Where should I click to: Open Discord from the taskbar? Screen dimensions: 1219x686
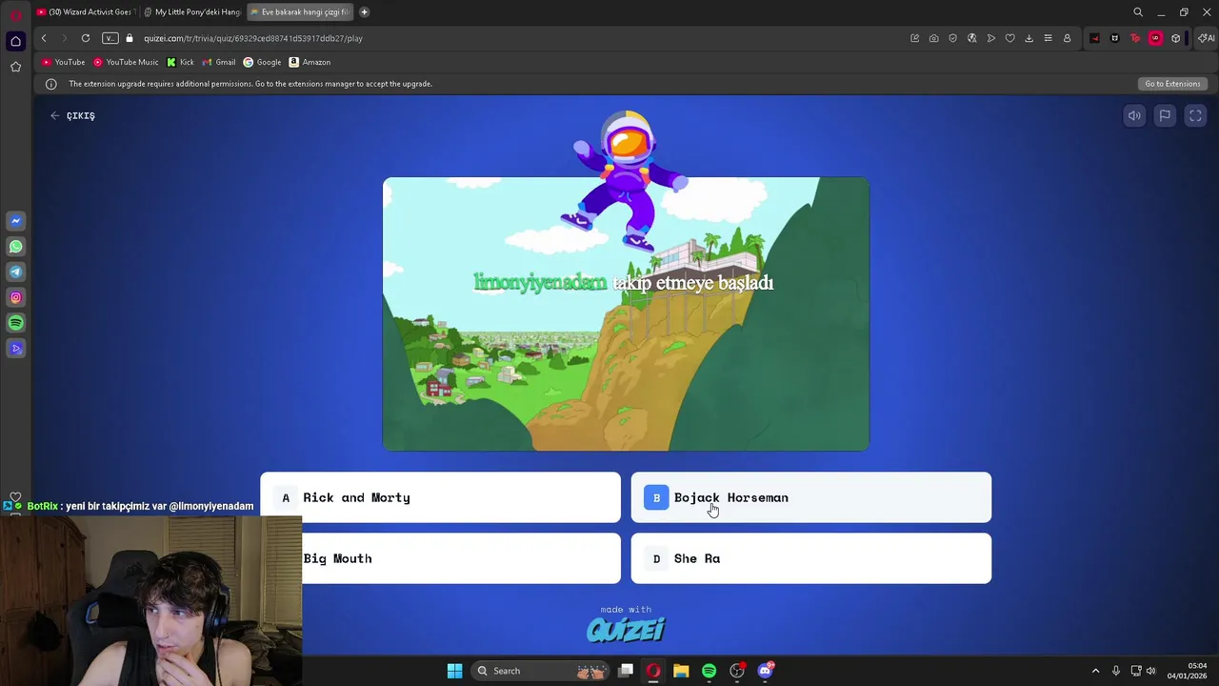click(x=765, y=671)
